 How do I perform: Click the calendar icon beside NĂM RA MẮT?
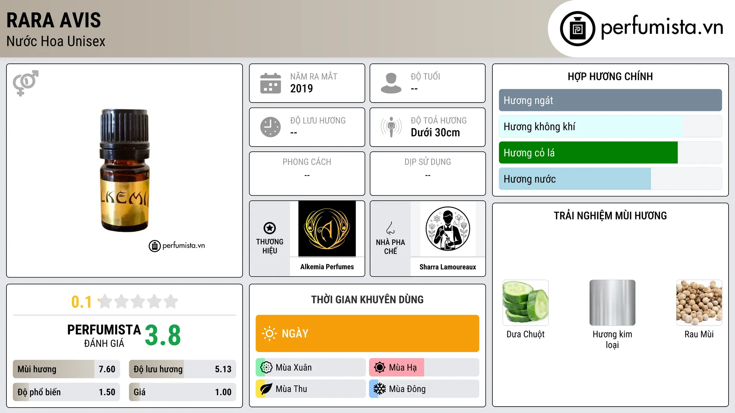270,83
